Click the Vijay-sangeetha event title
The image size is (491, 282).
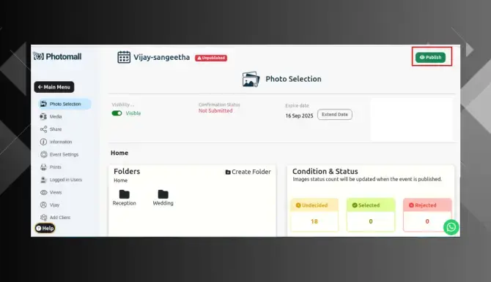tap(161, 57)
